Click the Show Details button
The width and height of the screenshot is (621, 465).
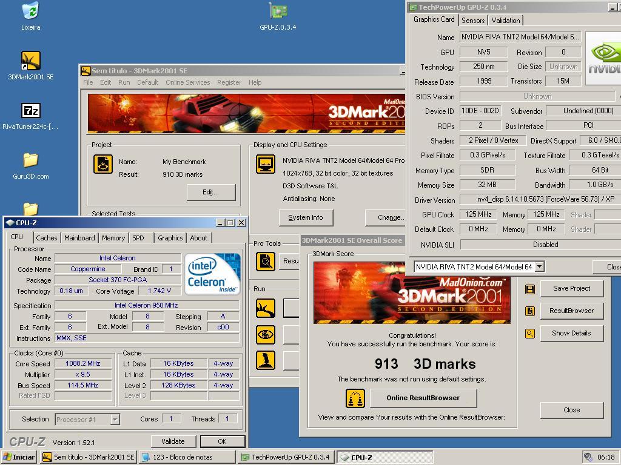pos(572,334)
